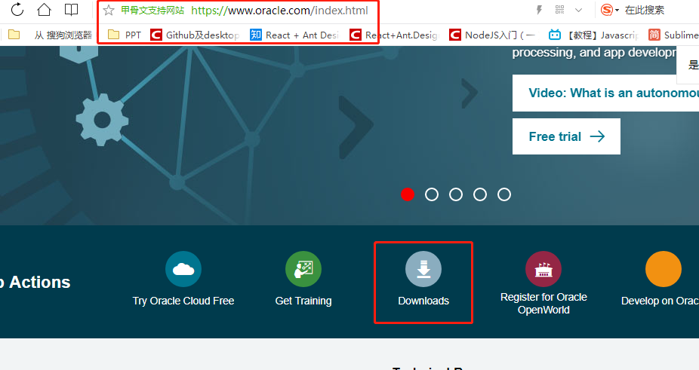Click the Sogou search engine icon

[606, 10]
